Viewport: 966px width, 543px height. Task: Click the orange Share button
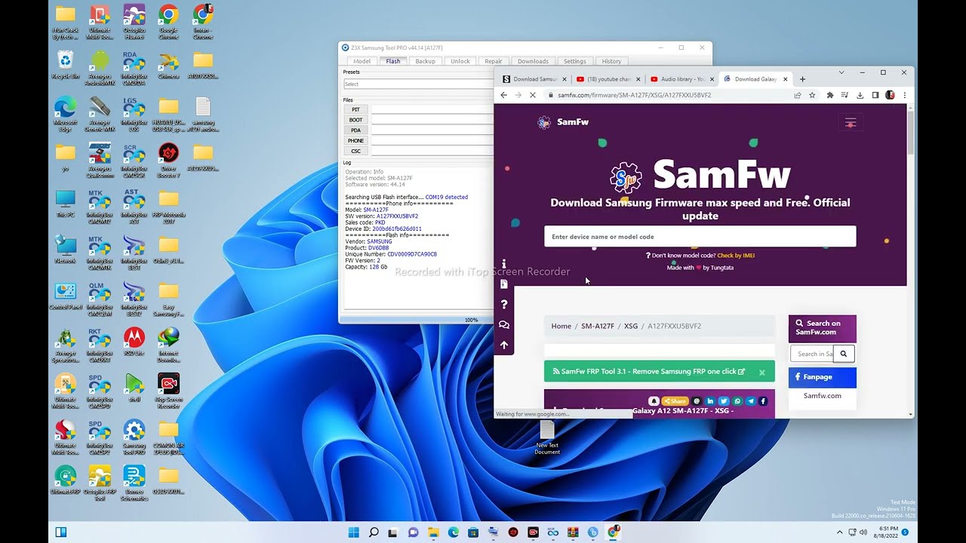coord(675,401)
